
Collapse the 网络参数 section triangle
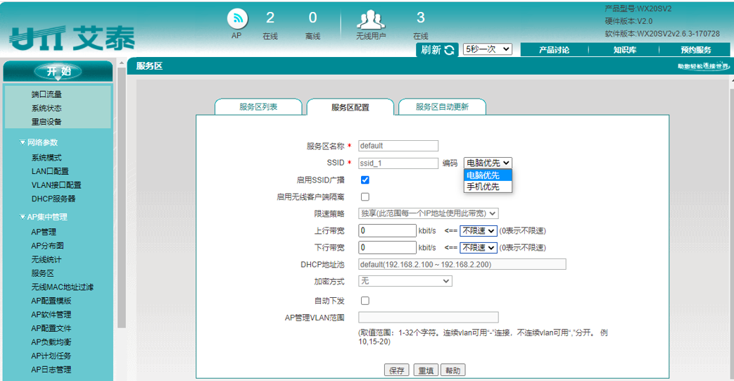[x=23, y=142]
